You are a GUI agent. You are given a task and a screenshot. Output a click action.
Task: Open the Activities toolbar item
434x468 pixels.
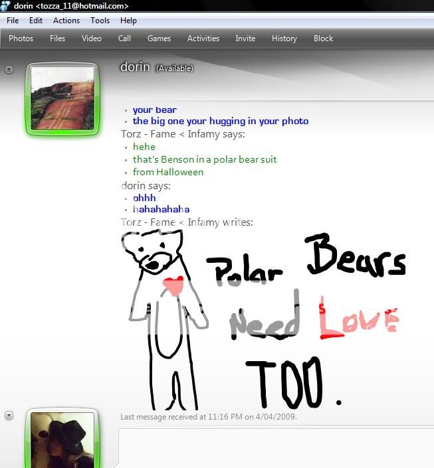point(203,39)
